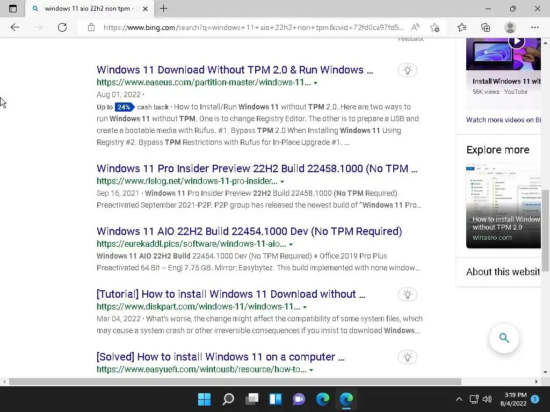This screenshot has width=550, height=412.
Task: Open winaero.com How to install thumbnail
Action: tap(503, 206)
